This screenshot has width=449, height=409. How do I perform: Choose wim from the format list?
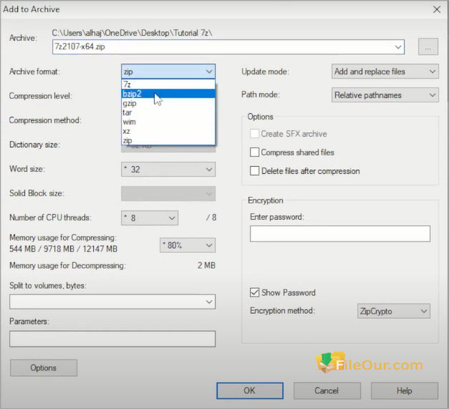(168, 122)
